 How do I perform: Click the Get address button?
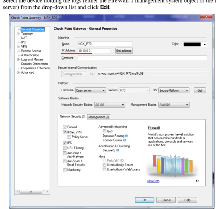point(124,51)
